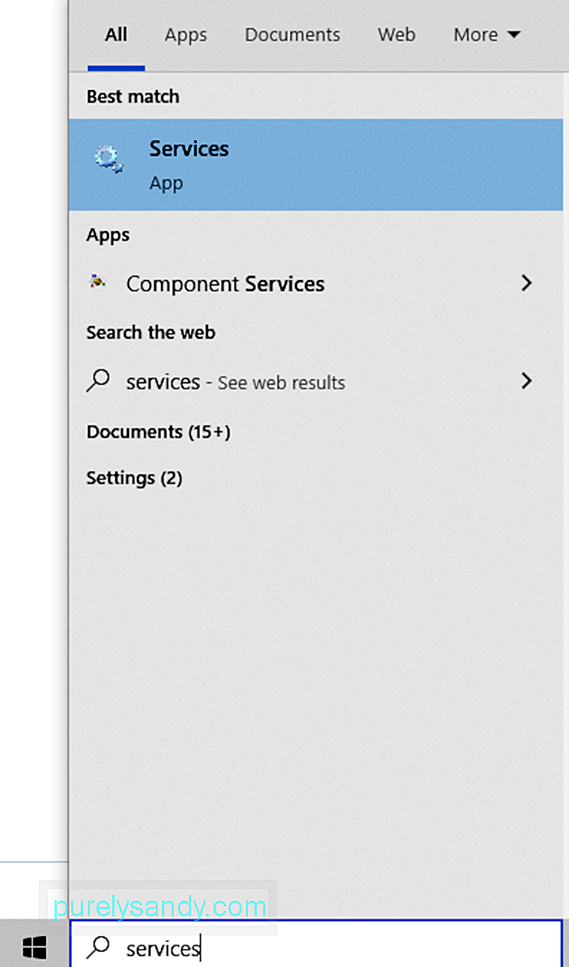569x967 pixels.
Task: Switch to the Documents tab
Action: point(292,35)
